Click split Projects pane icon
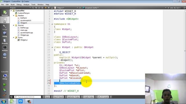This screenshot has height=104, width=186. click(39, 8)
